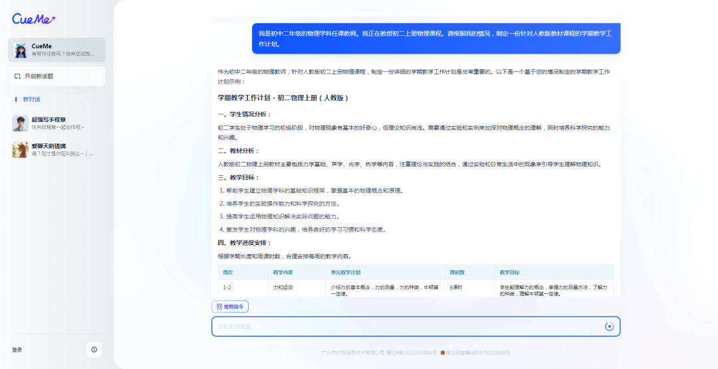Open the CueMe assistant chat
Screen dimensions: 718x369
pos(57,50)
